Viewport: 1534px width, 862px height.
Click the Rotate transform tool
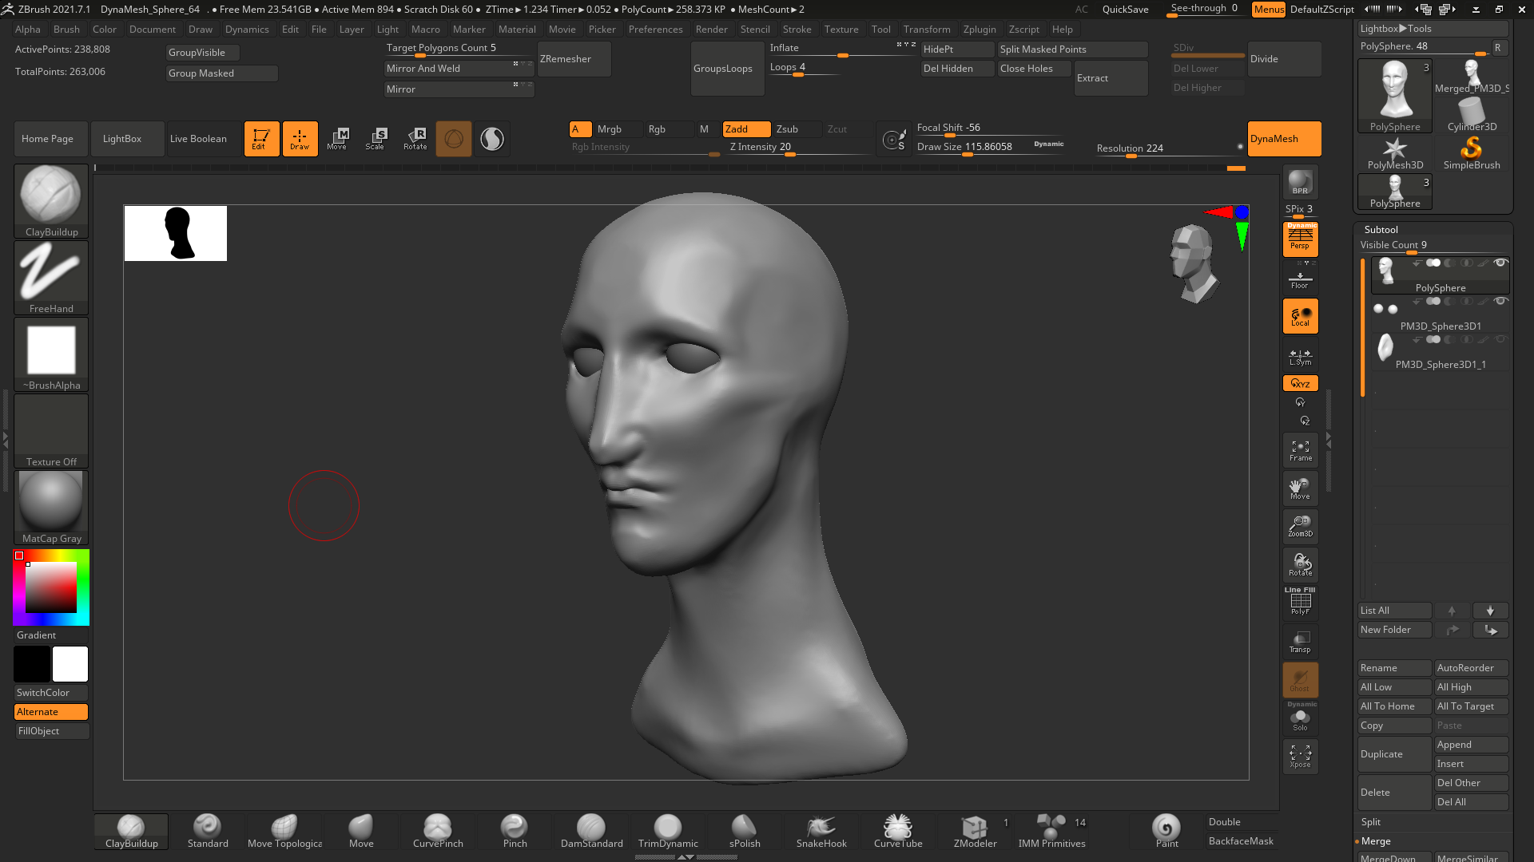tap(415, 138)
